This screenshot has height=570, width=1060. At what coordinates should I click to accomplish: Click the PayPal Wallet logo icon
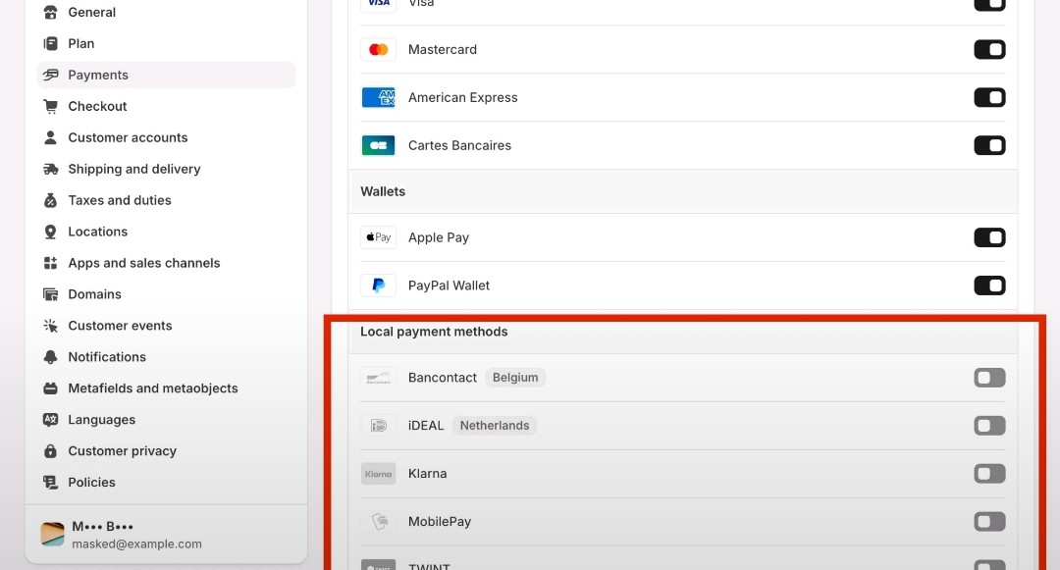point(379,285)
